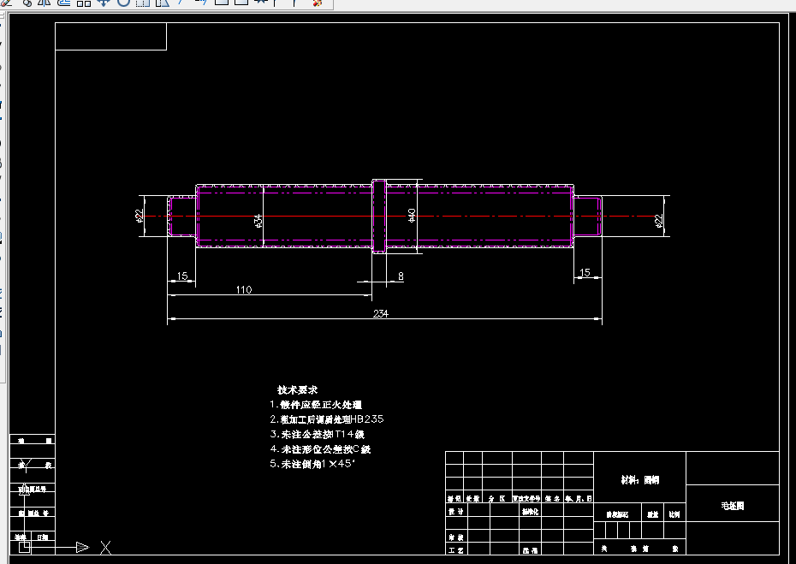Viewport: 796px width, 564px height.
Task: Click the left ø22 diameter dimension
Action: tap(140, 216)
